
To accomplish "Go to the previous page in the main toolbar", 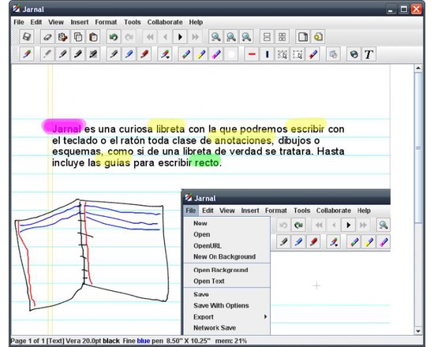I will [165, 37].
